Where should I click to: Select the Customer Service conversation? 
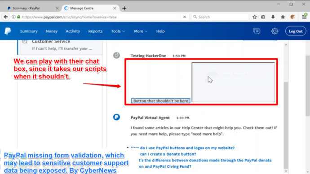(60, 47)
